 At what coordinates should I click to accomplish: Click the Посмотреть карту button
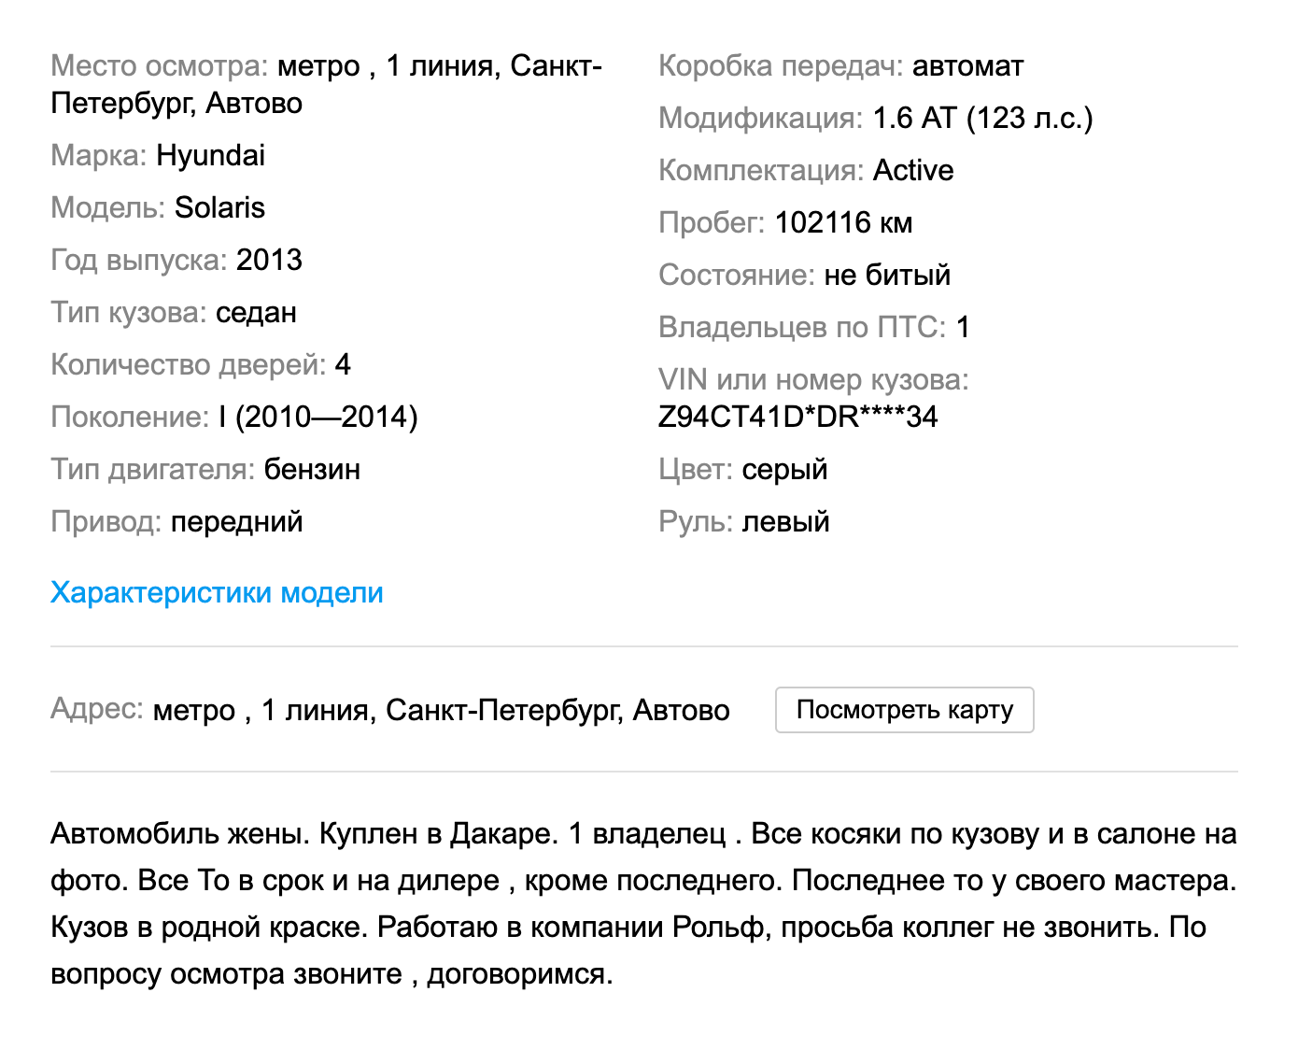pyautogui.click(x=904, y=710)
